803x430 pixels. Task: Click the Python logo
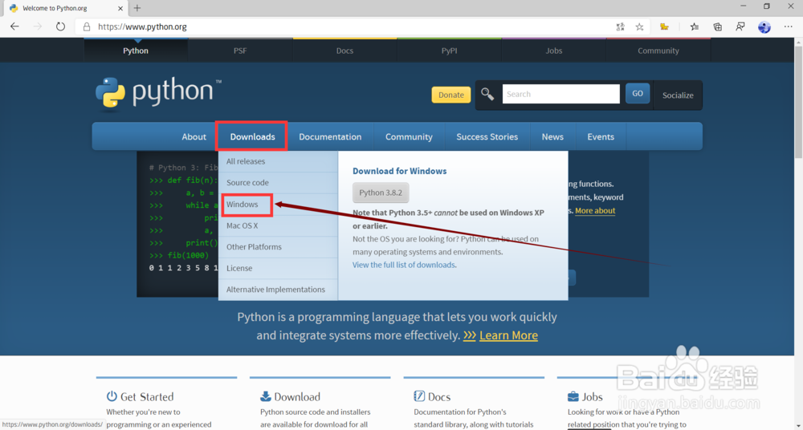(110, 94)
